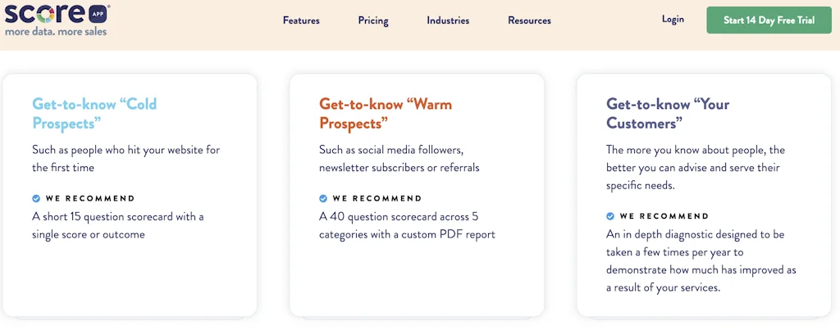Image resolution: width=840 pixels, height=330 pixels.
Task: Click the Cold Prospects "We Recommend" label
Action: 90,198
